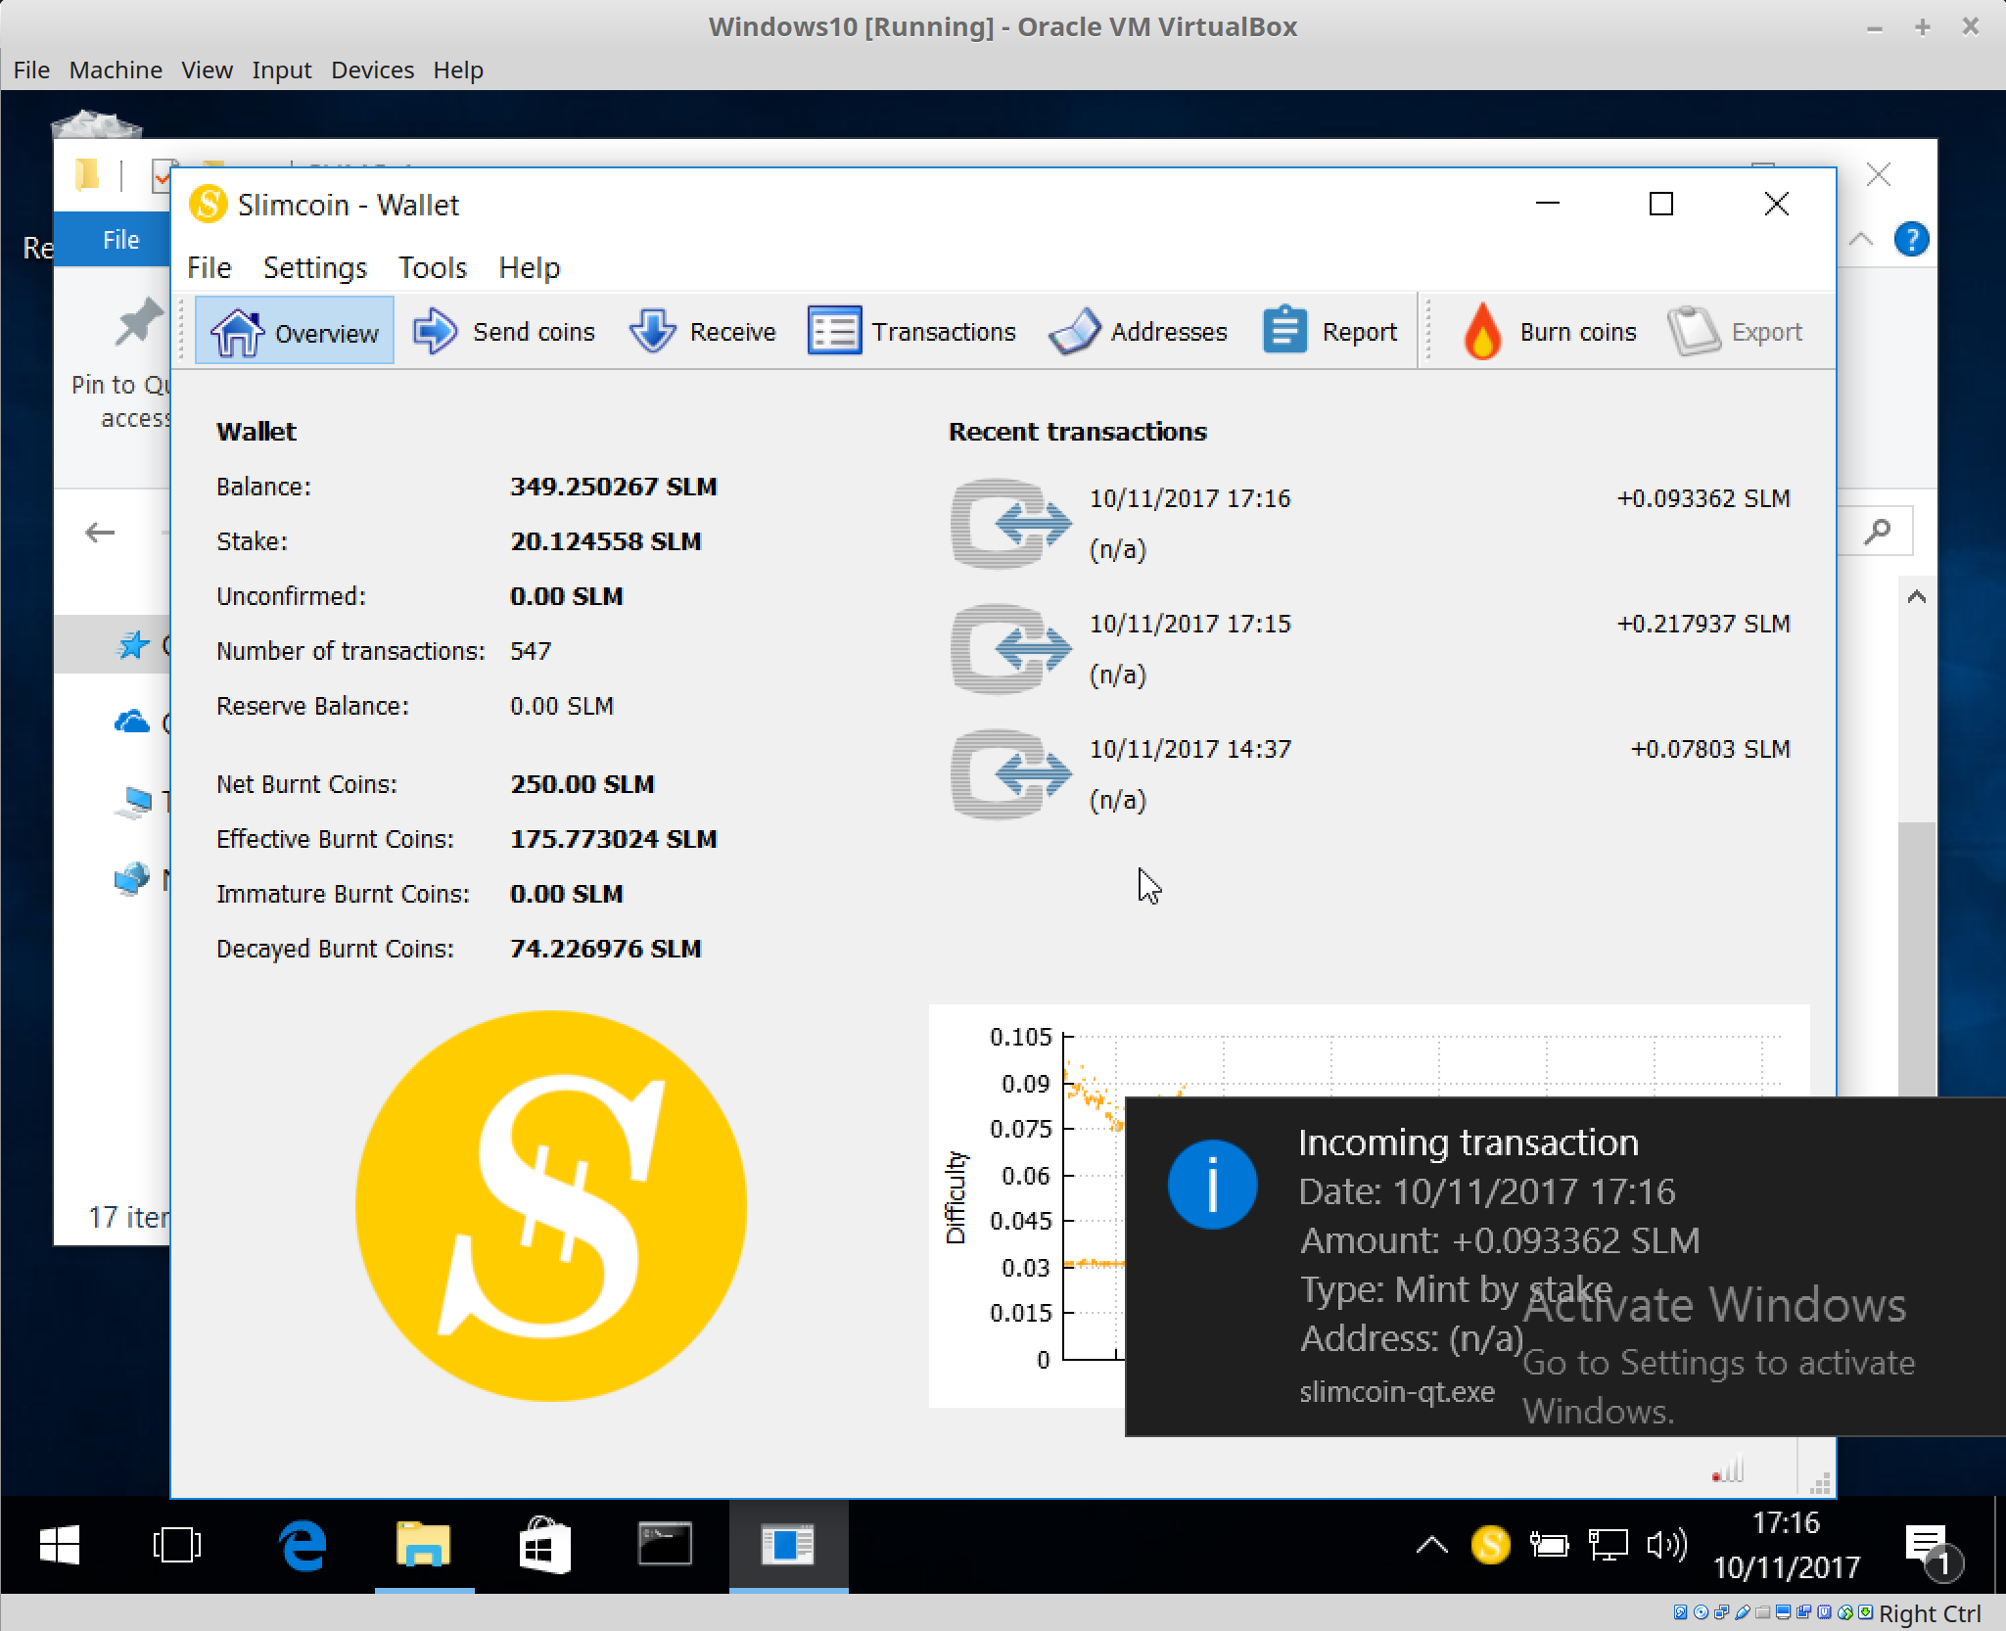Collapse the ribbon chevron in File Explorer
2006x1631 pixels.
[x=1860, y=239]
